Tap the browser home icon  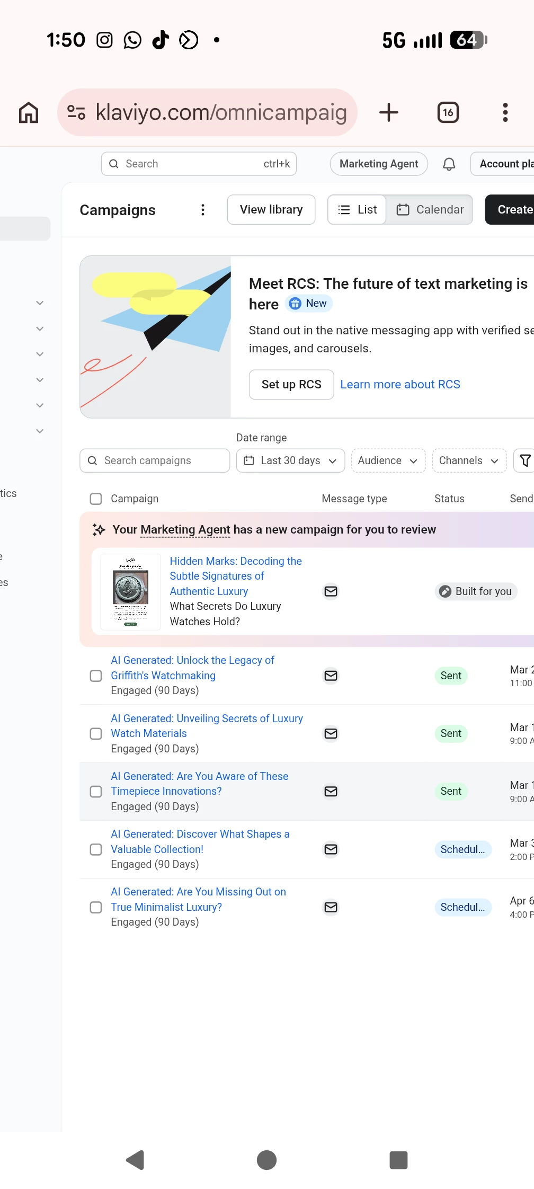click(29, 112)
